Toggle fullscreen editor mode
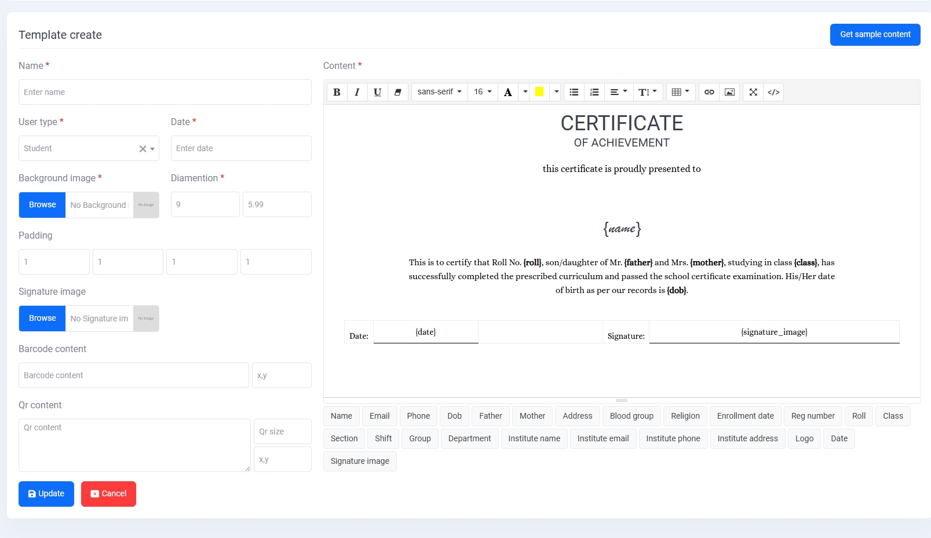931x538 pixels. coord(753,92)
